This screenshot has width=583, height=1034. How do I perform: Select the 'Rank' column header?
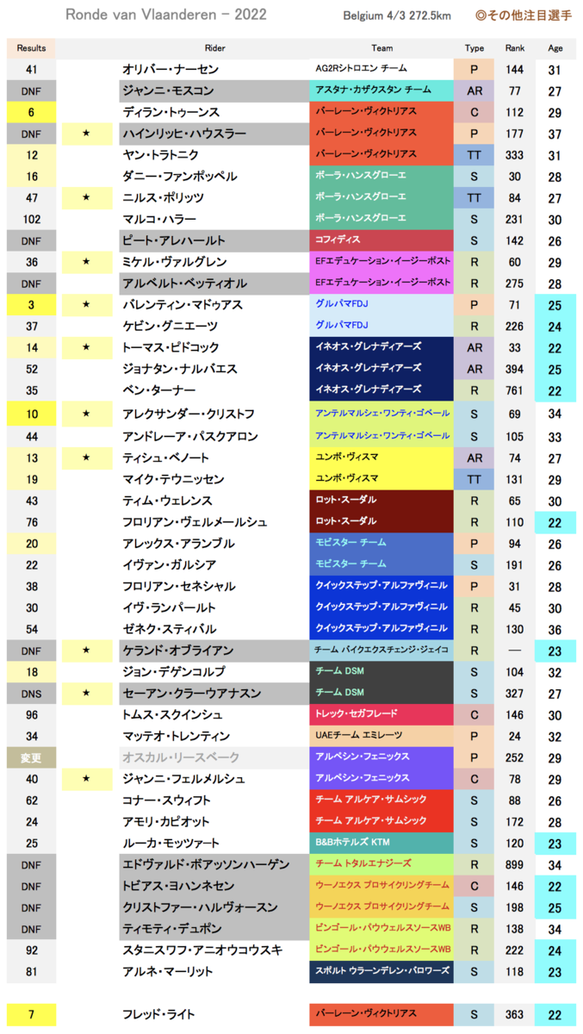pos(515,48)
